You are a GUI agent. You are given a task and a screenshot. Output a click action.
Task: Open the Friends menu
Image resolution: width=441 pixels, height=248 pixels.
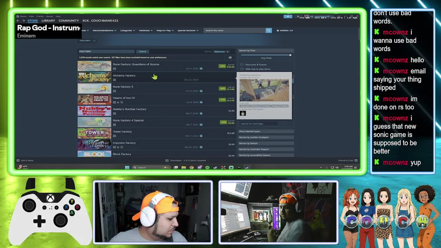pyautogui.click(x=40, y=16)
